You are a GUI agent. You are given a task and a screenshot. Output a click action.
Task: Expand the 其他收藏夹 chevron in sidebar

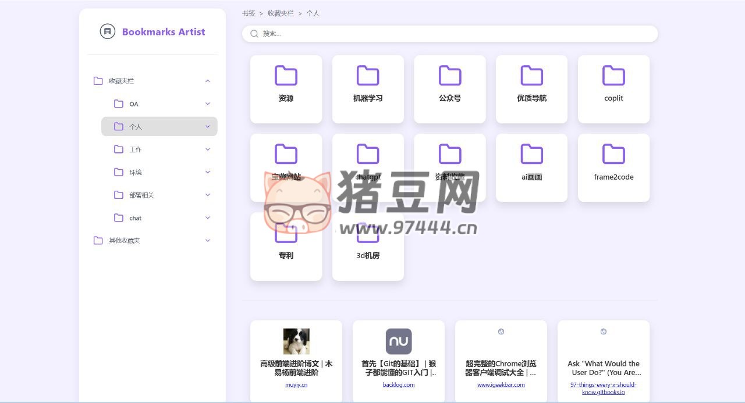coord(208,241)
